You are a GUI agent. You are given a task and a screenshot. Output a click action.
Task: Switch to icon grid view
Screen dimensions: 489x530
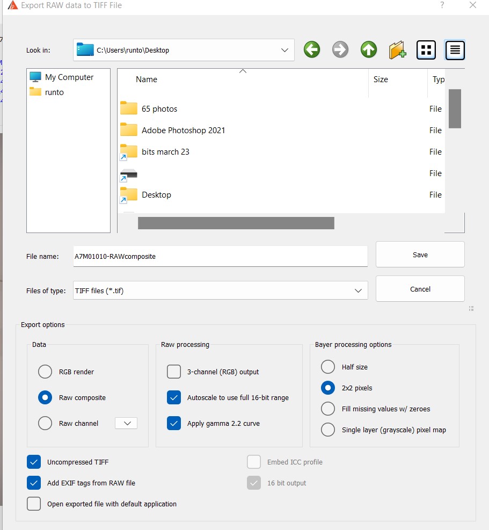(x=426, y=50)
